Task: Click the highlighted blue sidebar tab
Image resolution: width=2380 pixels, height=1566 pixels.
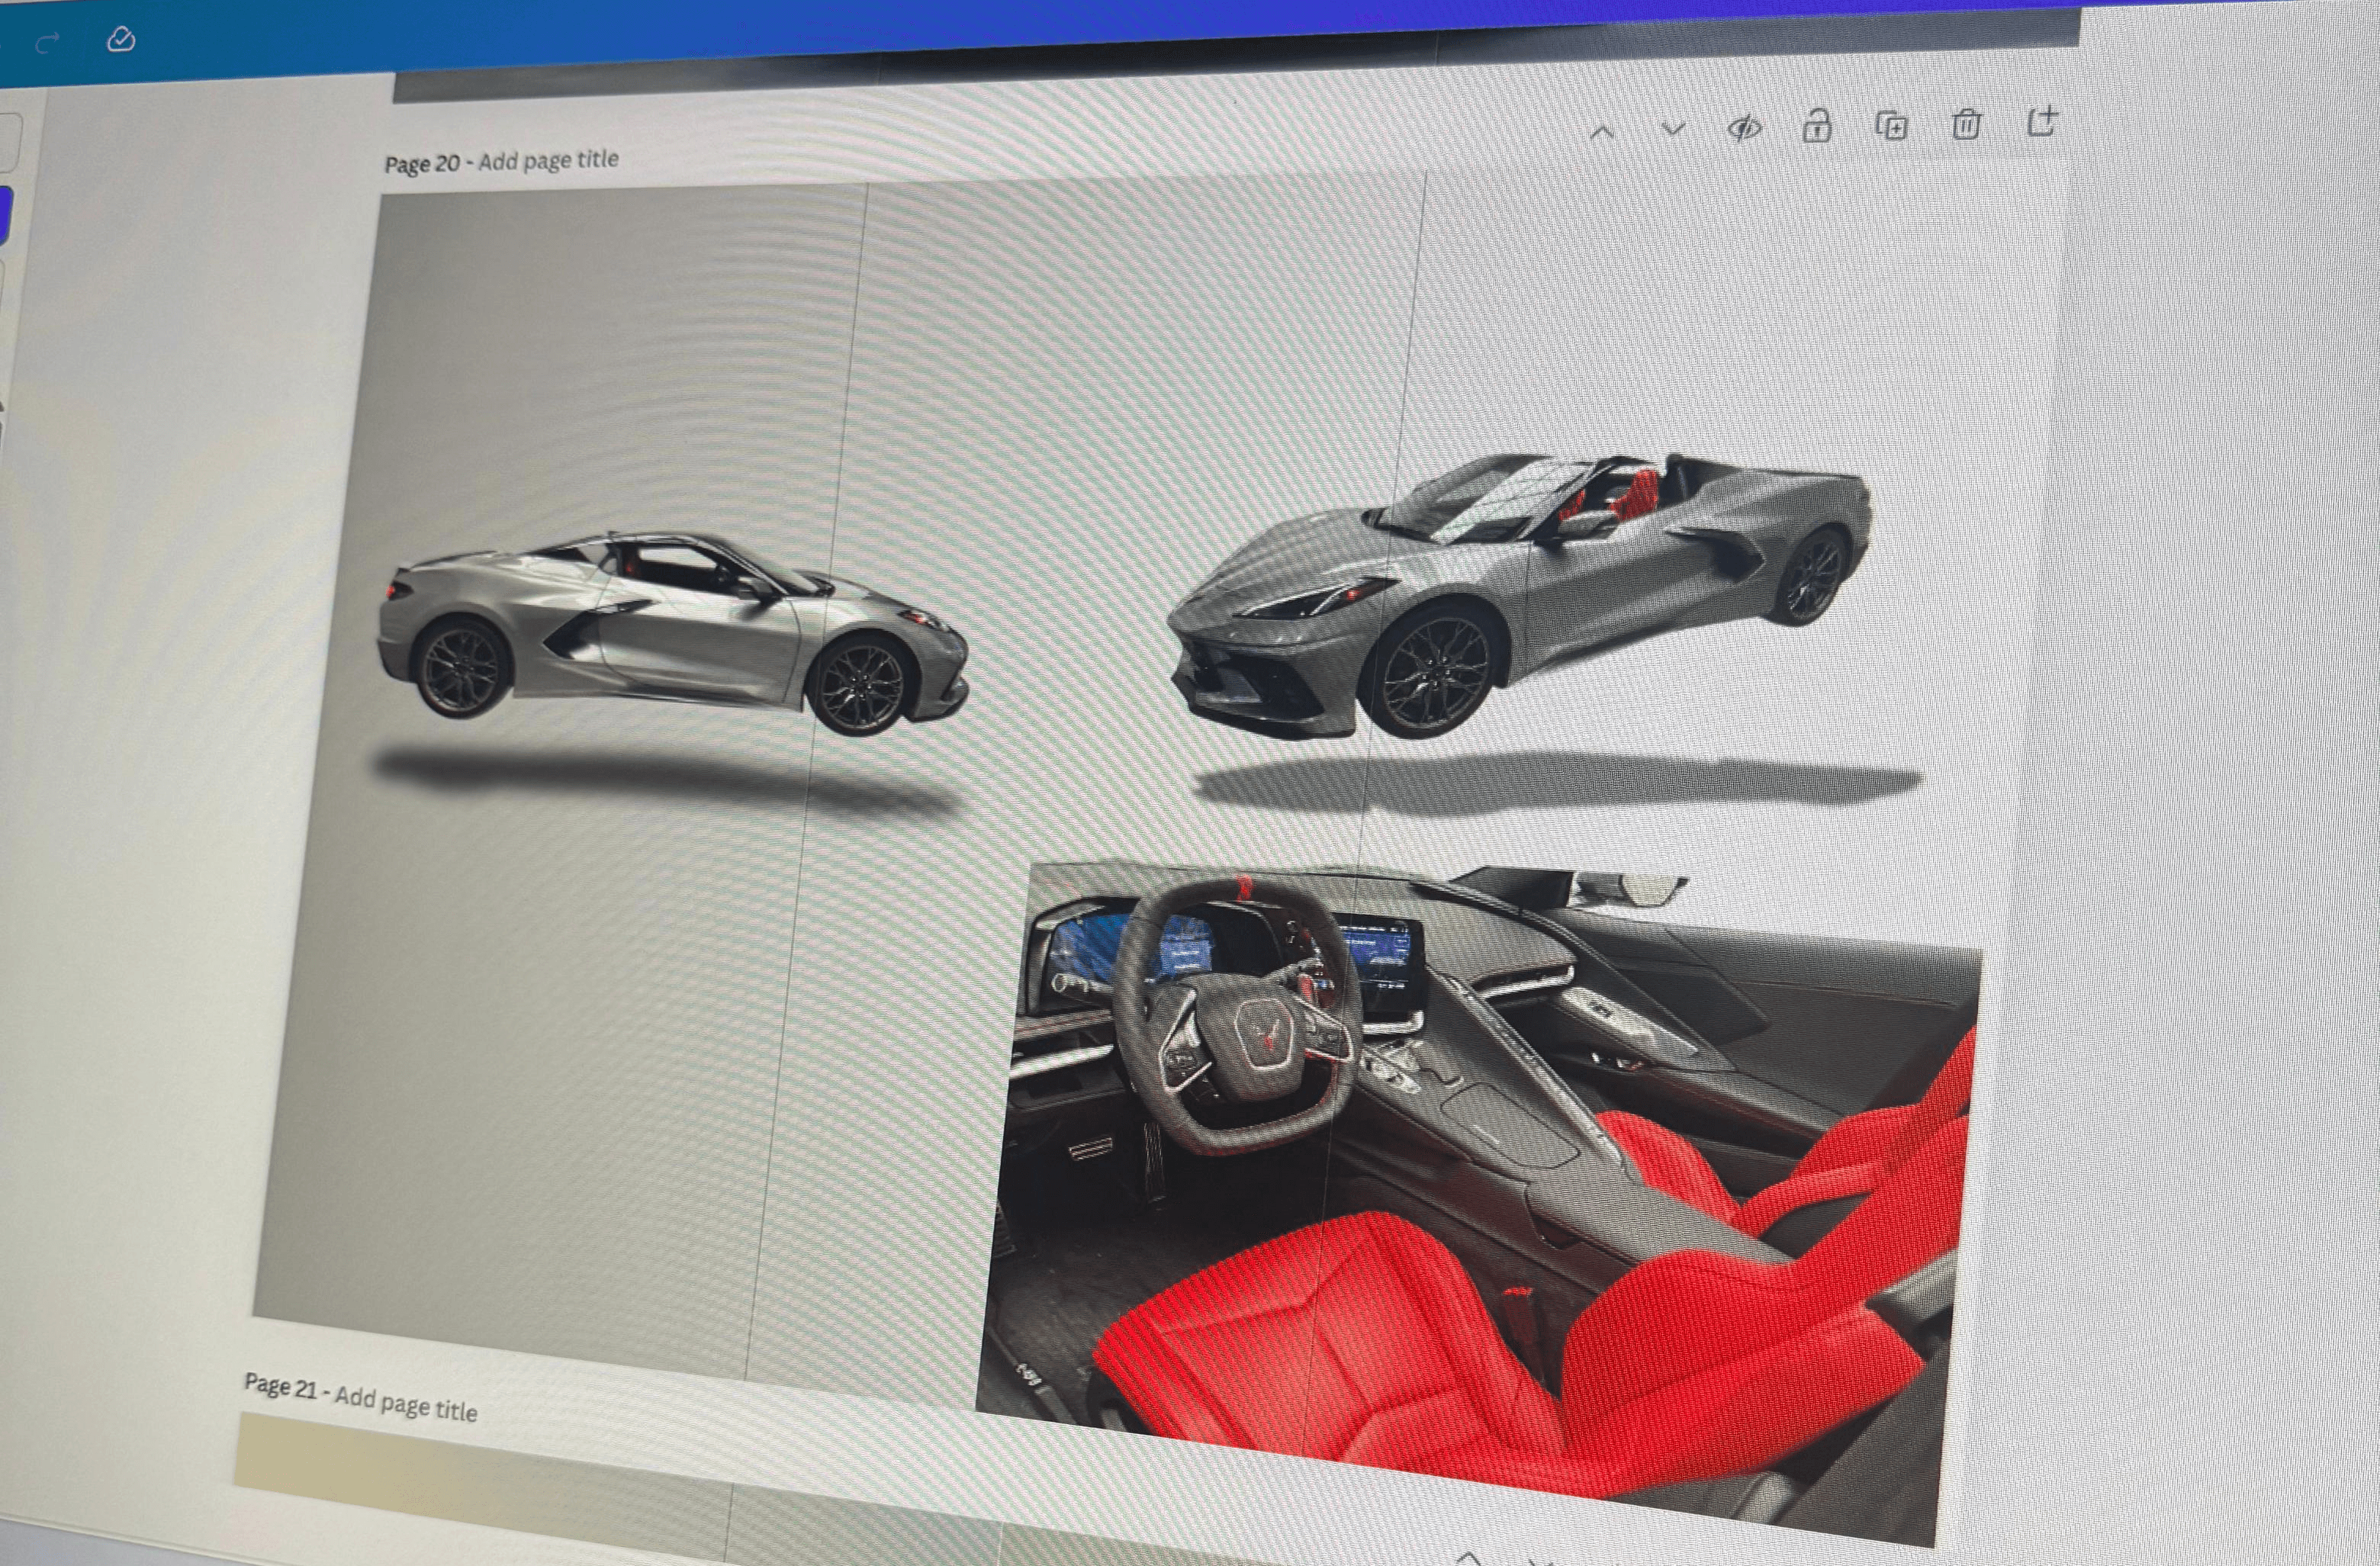Action: [x=5, y=214]
